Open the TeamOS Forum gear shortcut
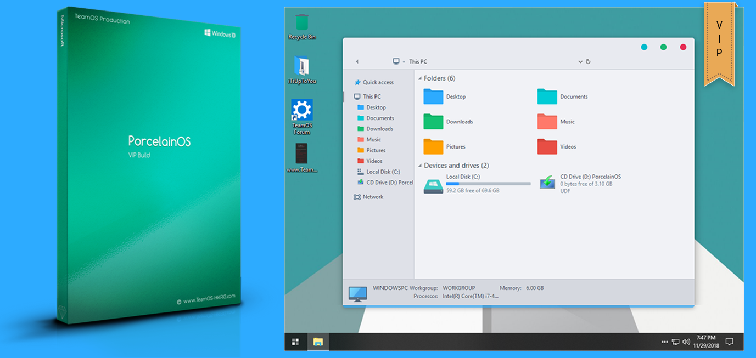This screenshot has height=358, width=756. (301, 116)
